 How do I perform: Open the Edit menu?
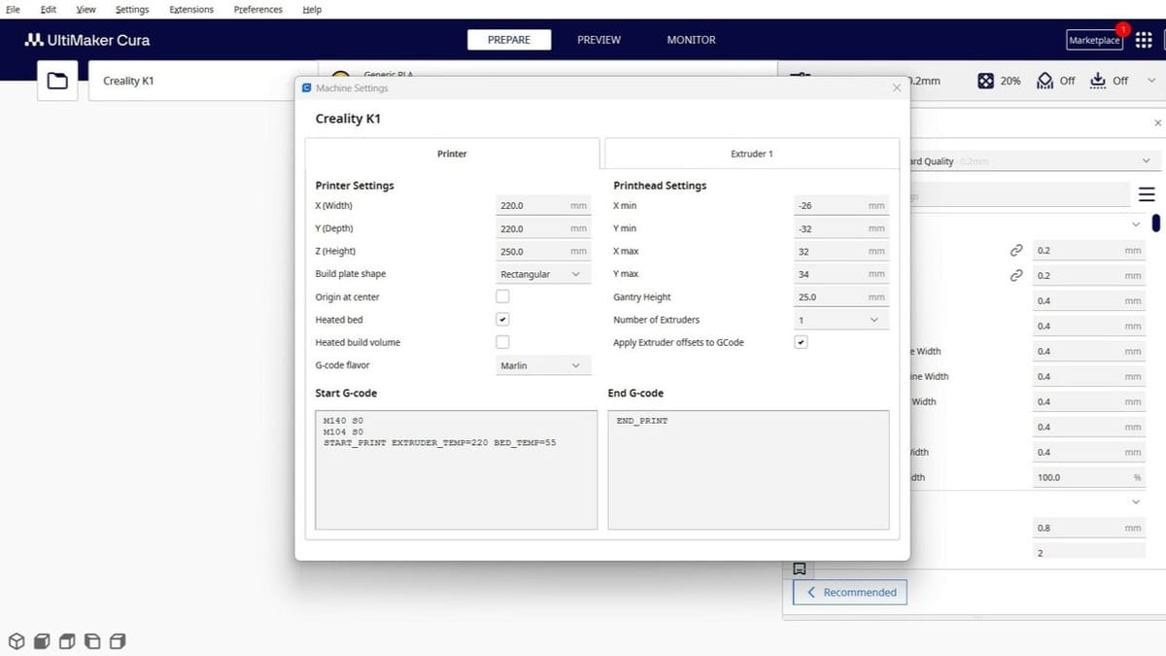pyautogui.click(x=49, y=9)
